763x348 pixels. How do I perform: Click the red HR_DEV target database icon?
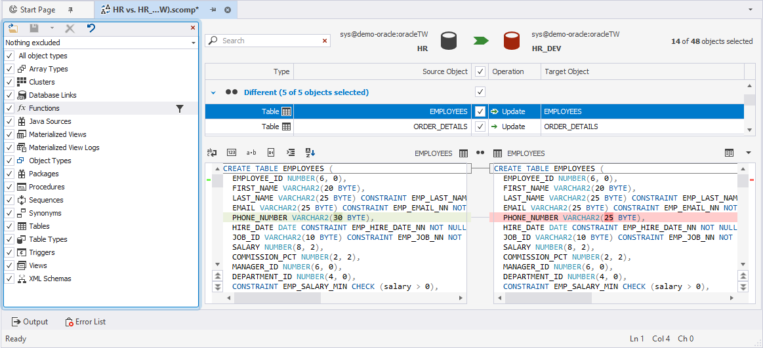(x=512, y=41)
